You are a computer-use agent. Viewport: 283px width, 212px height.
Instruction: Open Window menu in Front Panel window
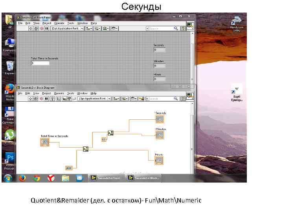[x=83, y=23]
